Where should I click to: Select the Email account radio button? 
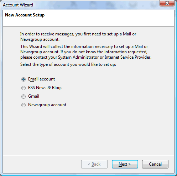point(24,79)
